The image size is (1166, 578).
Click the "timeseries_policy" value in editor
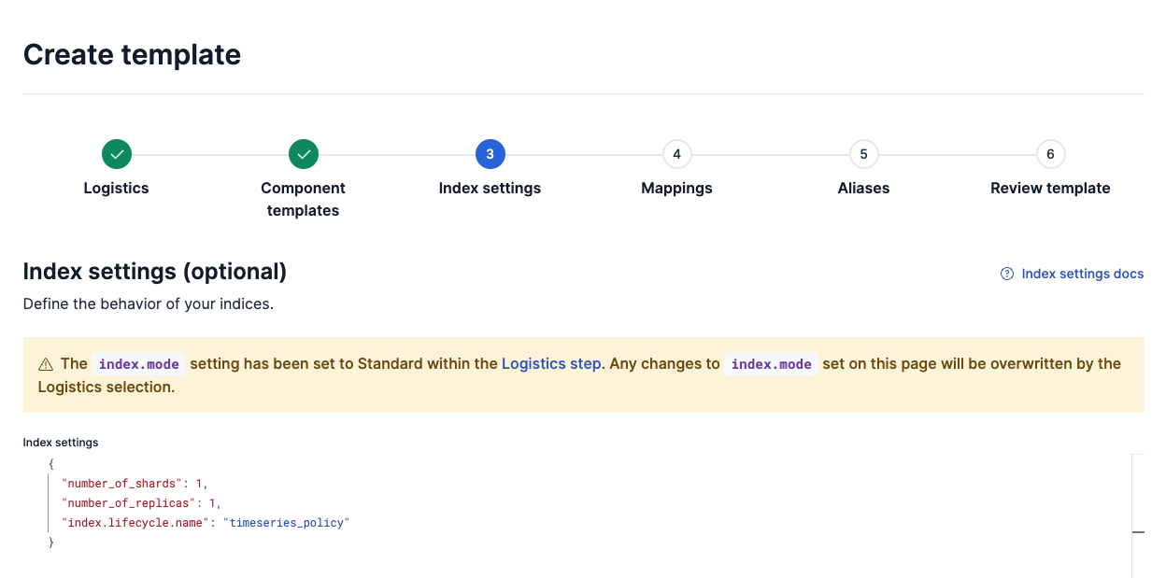285,523
